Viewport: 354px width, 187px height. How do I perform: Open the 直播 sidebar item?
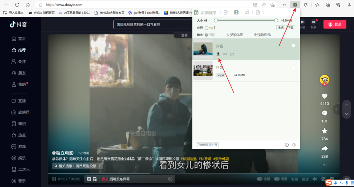[x=19, y=101]
